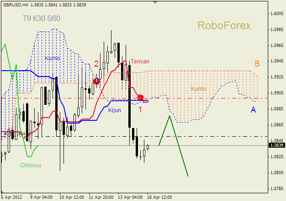The image size is (286, 201).
Task: Click the 10 Apr 12:00 time label
Action: (72, 197)
